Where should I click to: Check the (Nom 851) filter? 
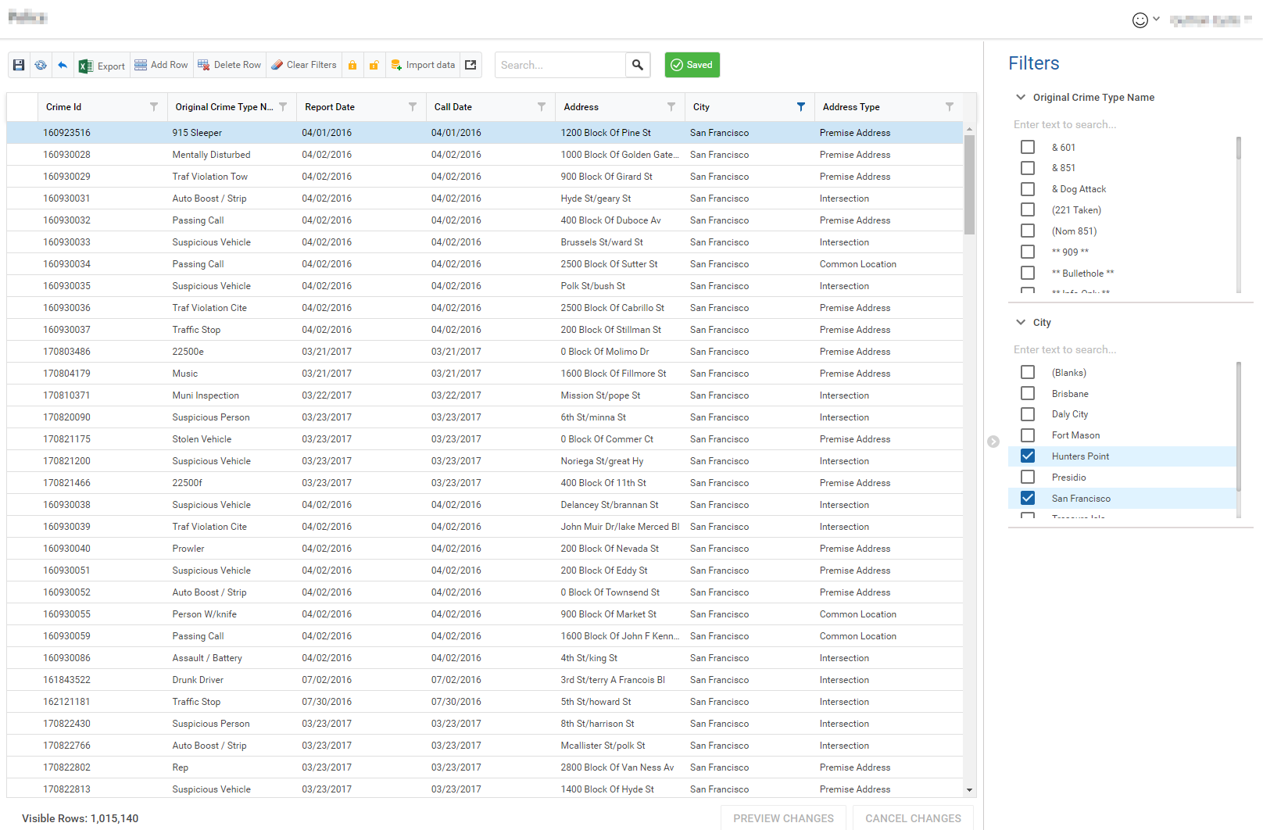pos(1028,231)
